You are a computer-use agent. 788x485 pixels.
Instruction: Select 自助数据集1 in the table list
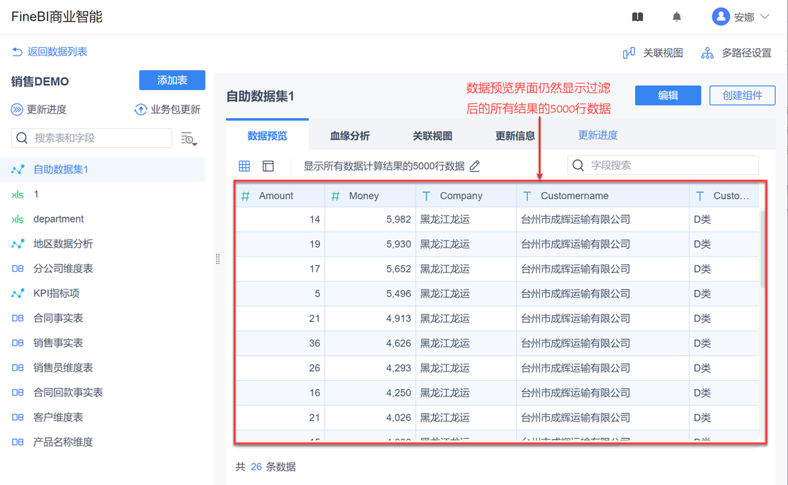pos(102,169)
